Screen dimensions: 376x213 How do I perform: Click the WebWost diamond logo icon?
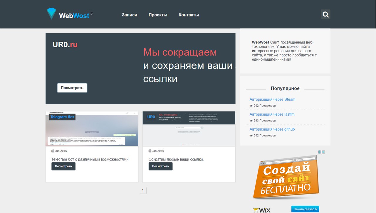[x=51, y=14]
